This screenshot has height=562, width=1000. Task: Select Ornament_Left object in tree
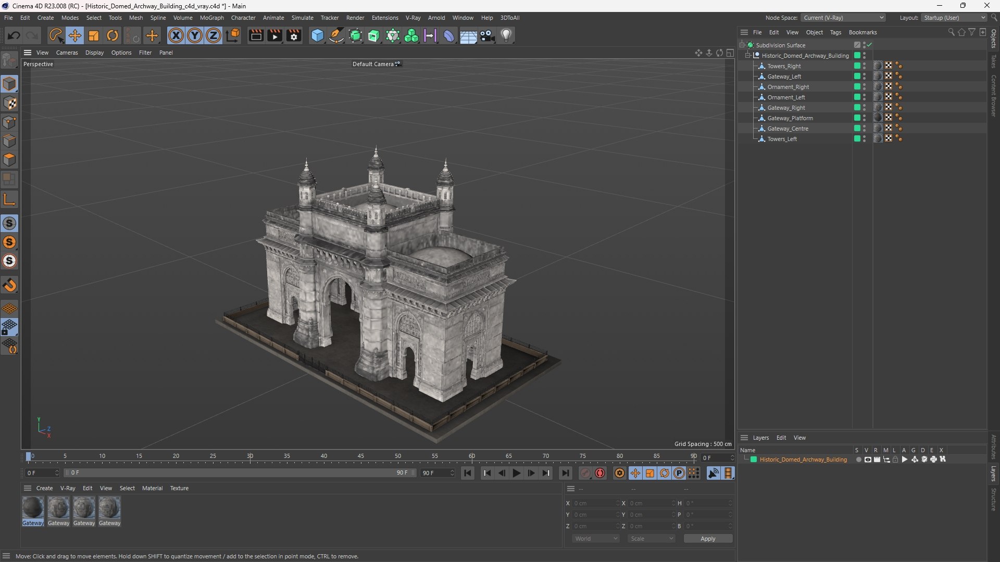(786, 97)
